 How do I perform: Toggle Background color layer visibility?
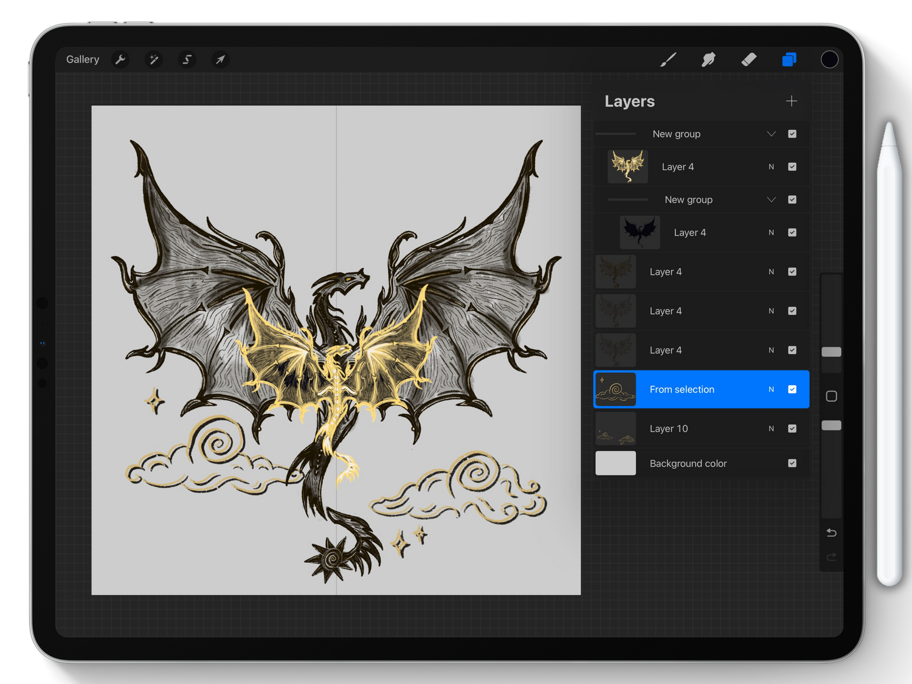click(792, 463)
